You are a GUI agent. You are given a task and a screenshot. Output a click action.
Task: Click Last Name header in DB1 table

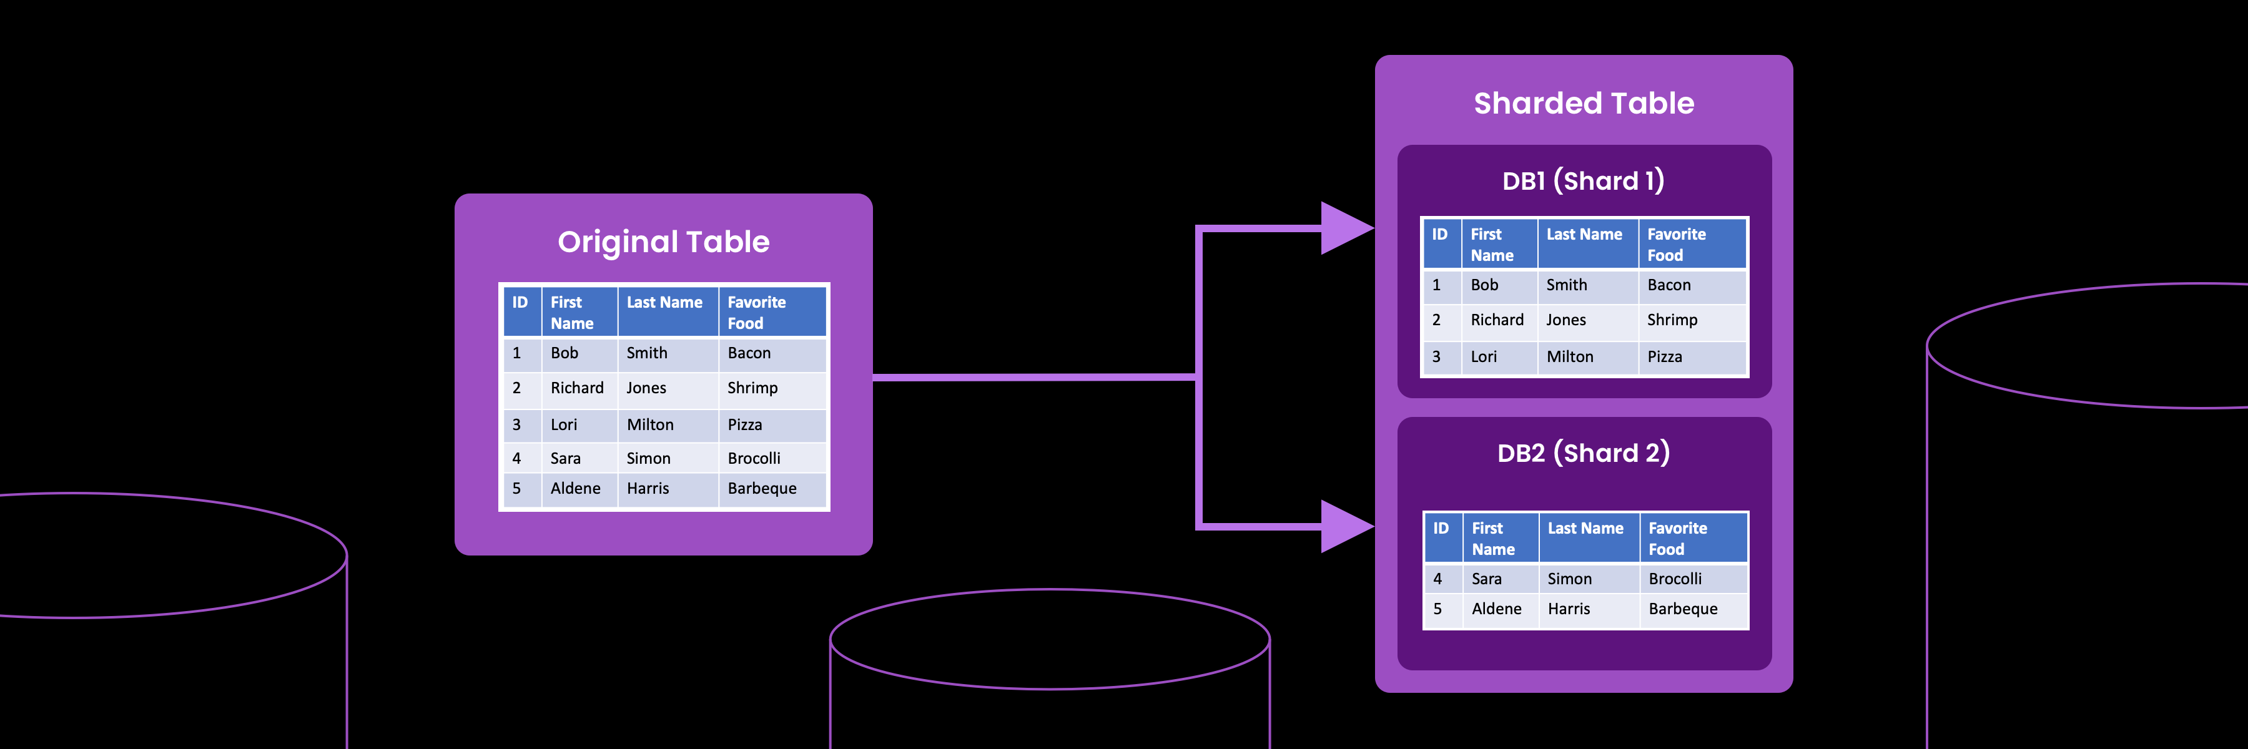click(1583, 235)
